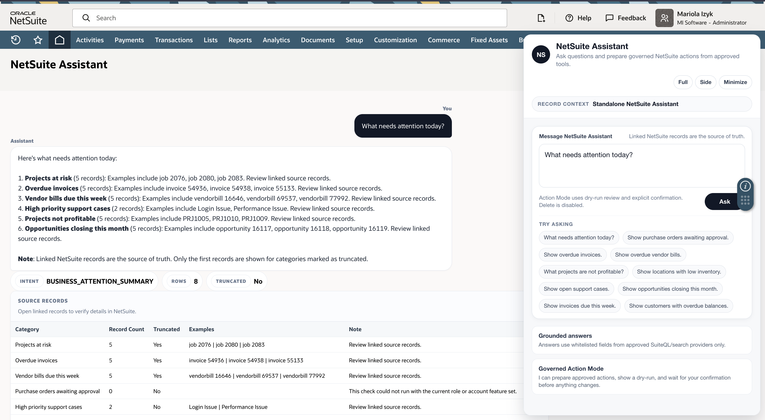Click the Record Context pill
This screenshot has width=765, height=420.
tap(642, 104)
